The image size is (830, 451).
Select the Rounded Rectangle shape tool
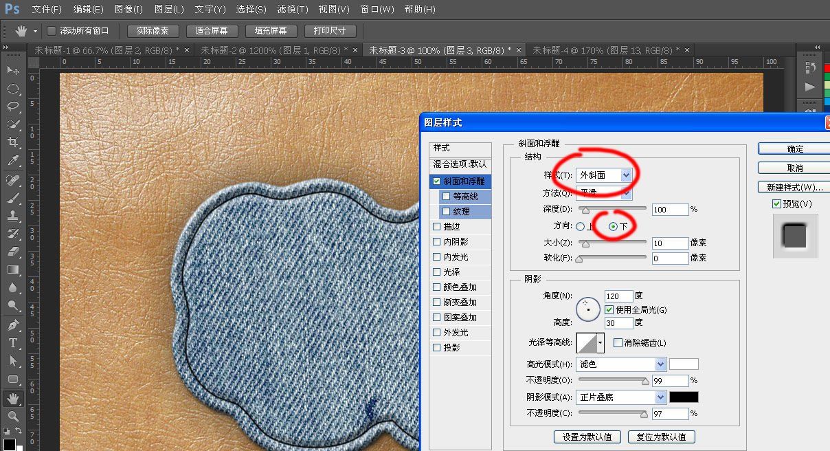12,379
